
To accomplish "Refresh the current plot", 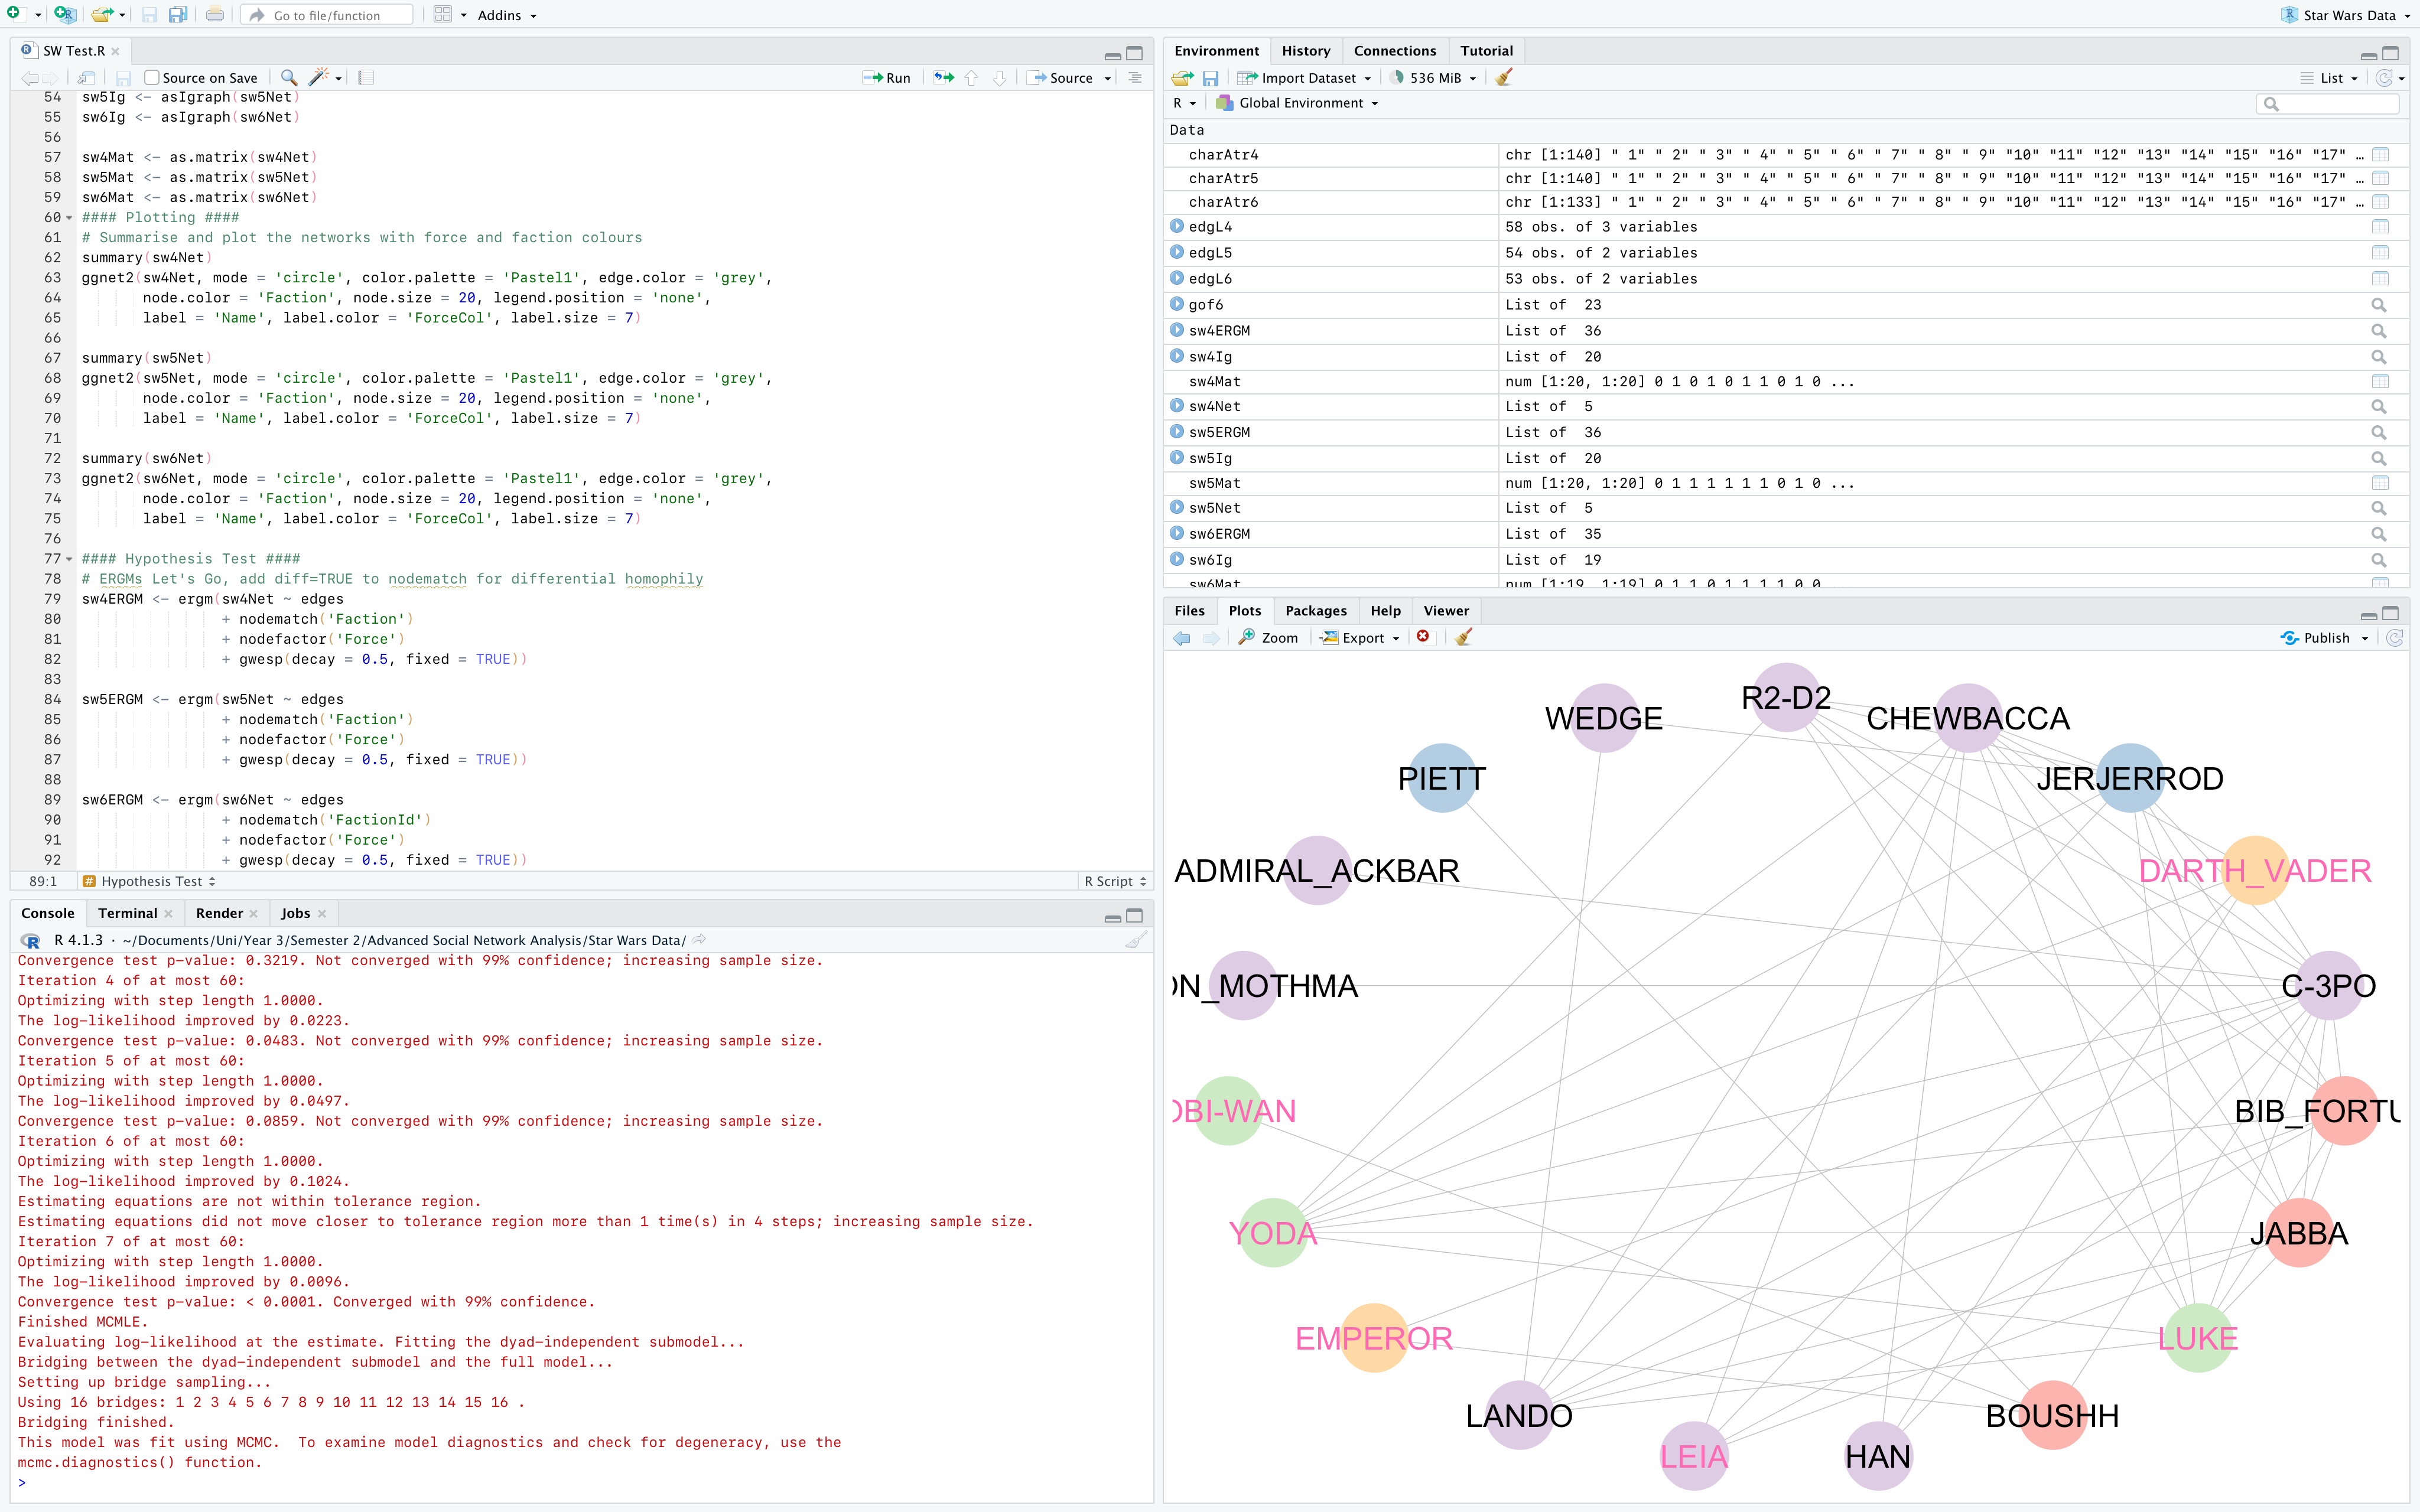I will [x=2394, y=638].
